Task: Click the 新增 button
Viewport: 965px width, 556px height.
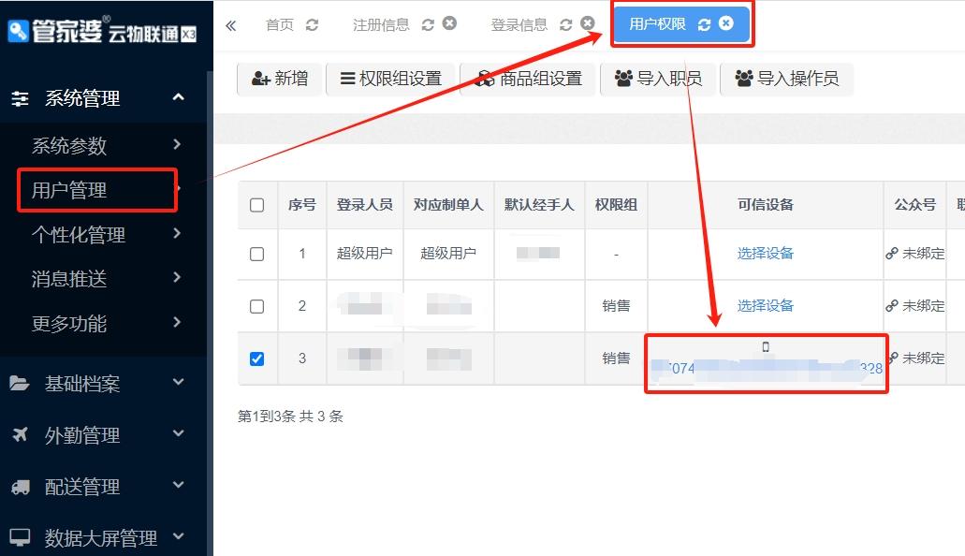Action: coord(280,79)
